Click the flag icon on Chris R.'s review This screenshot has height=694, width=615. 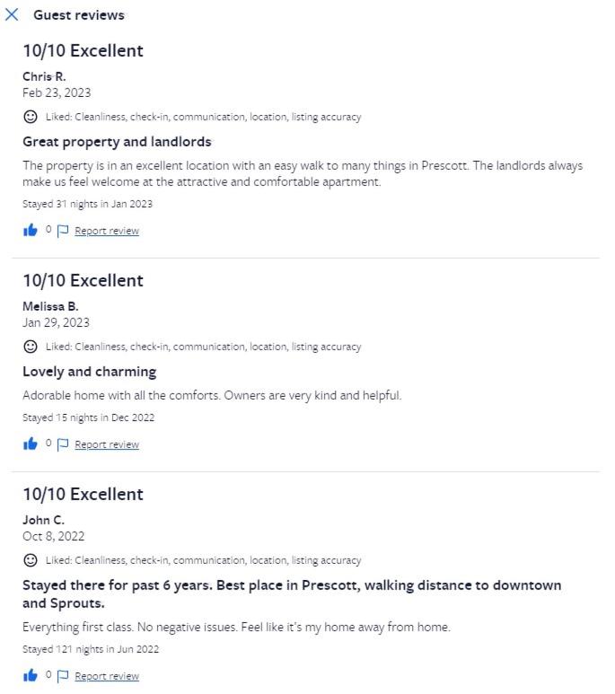63,231
